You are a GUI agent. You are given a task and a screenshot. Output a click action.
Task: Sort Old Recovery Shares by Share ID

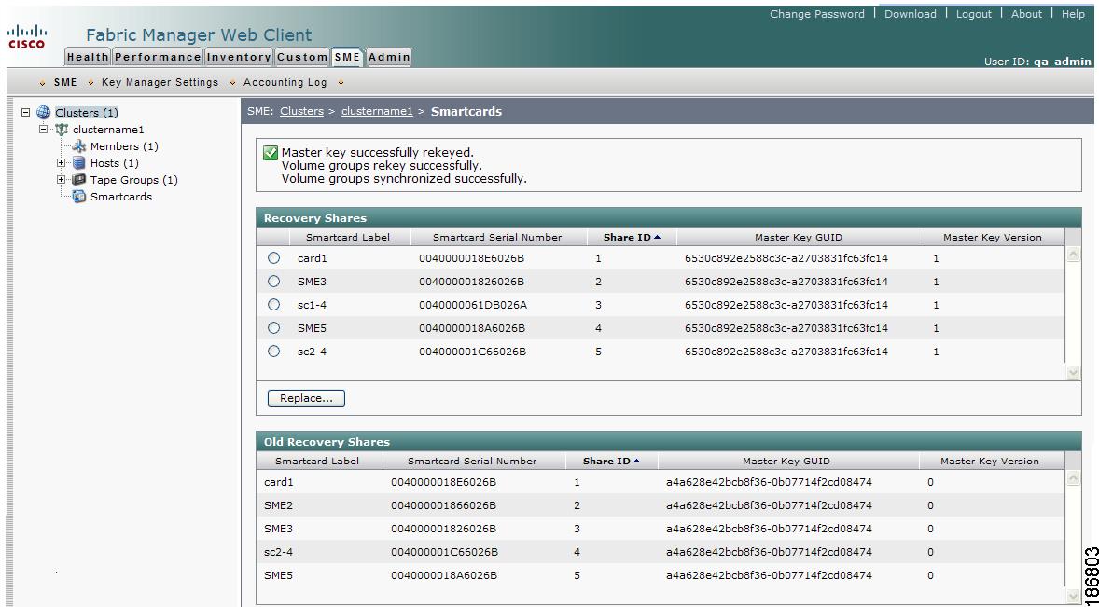(x=611, y=462)
